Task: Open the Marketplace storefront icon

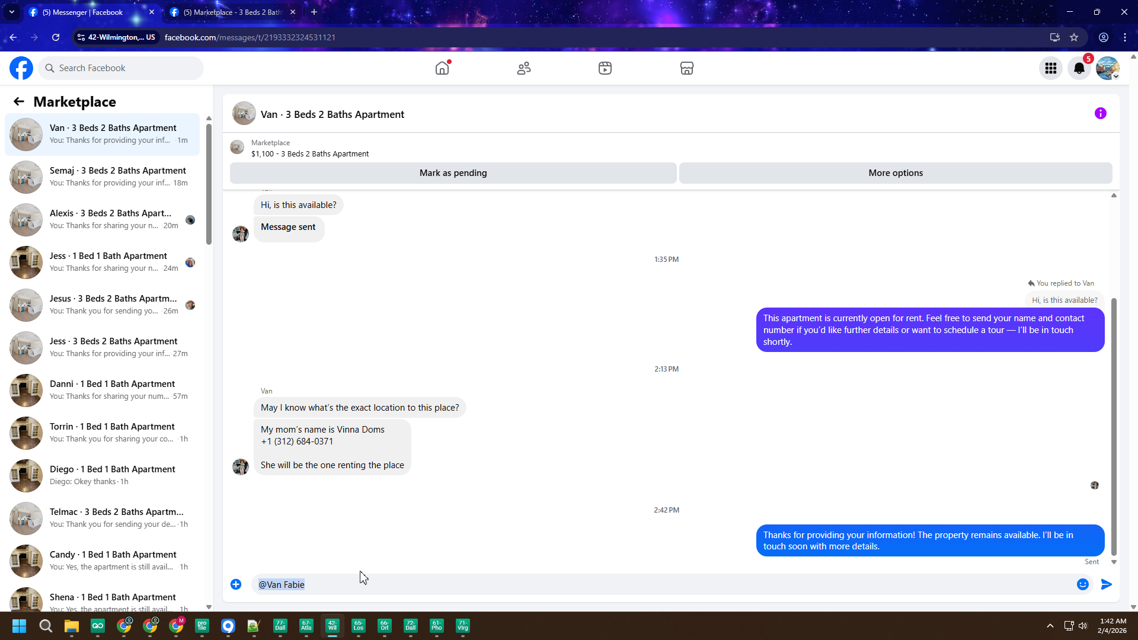Action: [686, 68]
